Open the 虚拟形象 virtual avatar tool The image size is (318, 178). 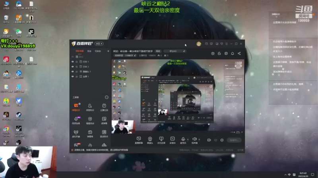click(76, 134)
